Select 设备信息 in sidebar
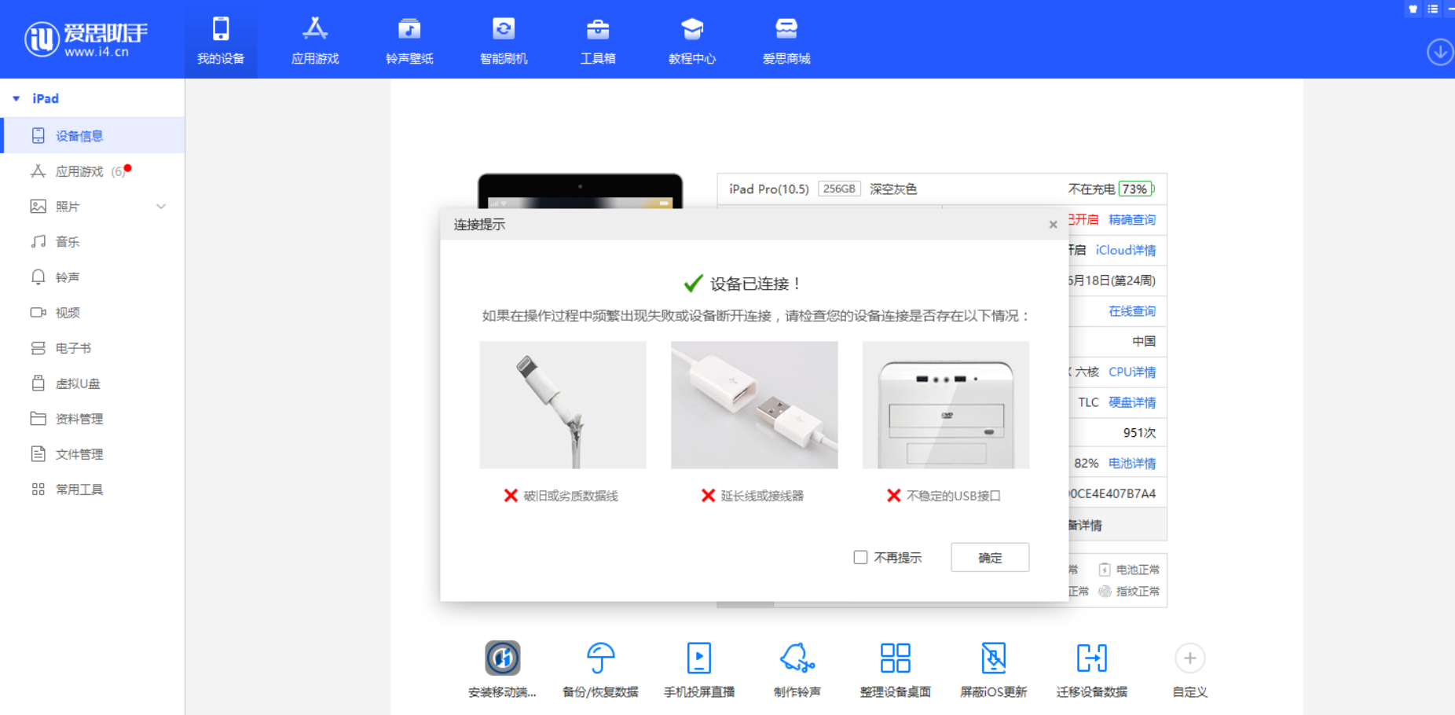This screenshot has height=715, width=1455. [93, 136]
